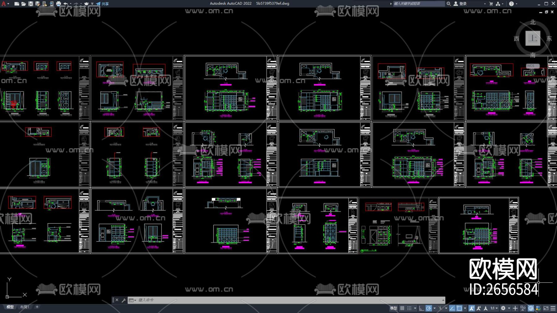Expand the sign-in account dropdown arrow
This screenshot has width=557, height=313.
click(x=485, y=4)
